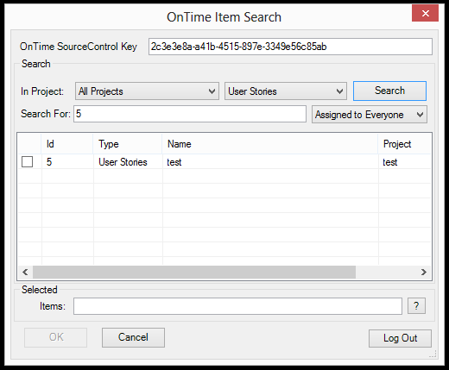Check the checkbox for item 5
The image size is (449, 370).
(x=28, y=162)
